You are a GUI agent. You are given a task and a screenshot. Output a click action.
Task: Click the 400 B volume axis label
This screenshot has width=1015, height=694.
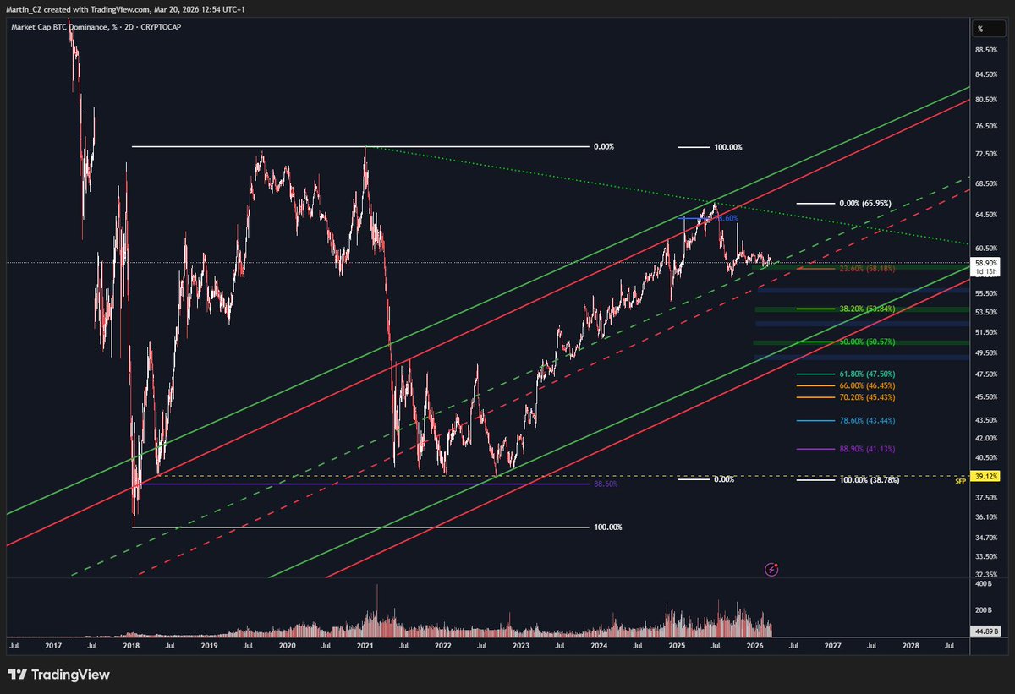984,584
